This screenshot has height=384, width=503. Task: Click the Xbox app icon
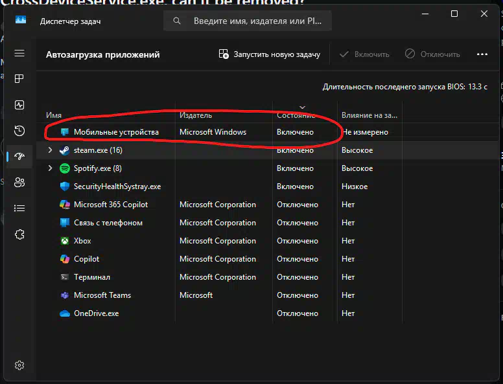point(64,241)
